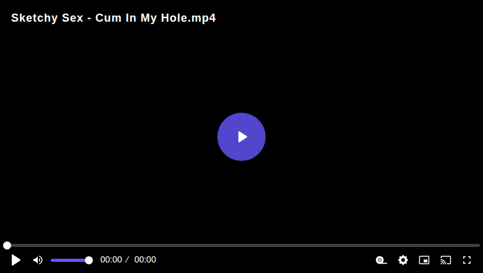This screenshot has width=483, height=273.
Task: Click the white triangle inside purple circle
Action: [x=242, y=137]
